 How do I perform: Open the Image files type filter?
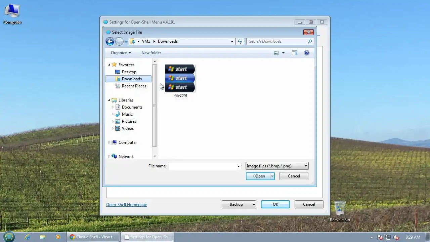(277, 166)
